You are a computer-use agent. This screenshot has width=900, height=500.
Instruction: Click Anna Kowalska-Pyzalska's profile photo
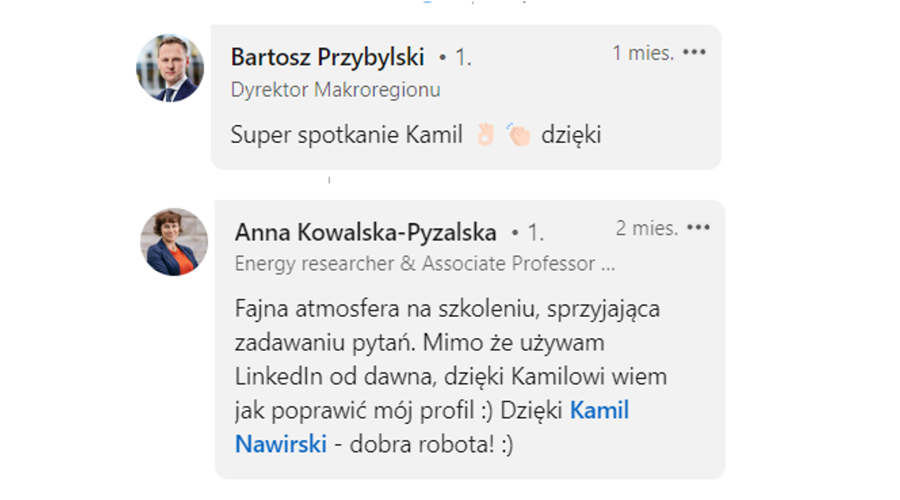pos(174,242)
